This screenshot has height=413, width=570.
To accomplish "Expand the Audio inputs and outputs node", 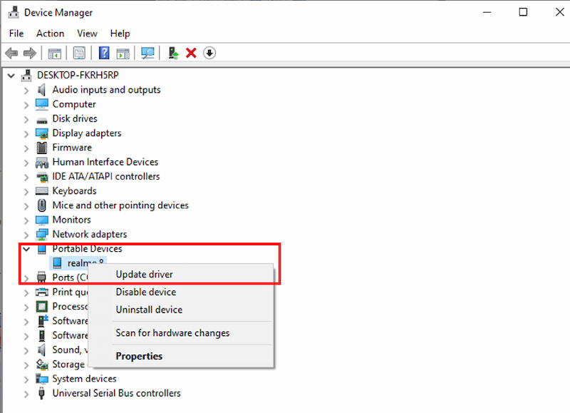I will tap(26, 91).
